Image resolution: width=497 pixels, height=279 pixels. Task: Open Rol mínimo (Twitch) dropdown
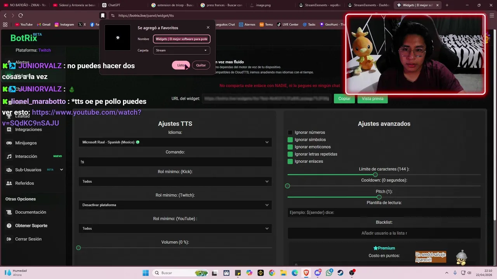(x=175, y=205)
